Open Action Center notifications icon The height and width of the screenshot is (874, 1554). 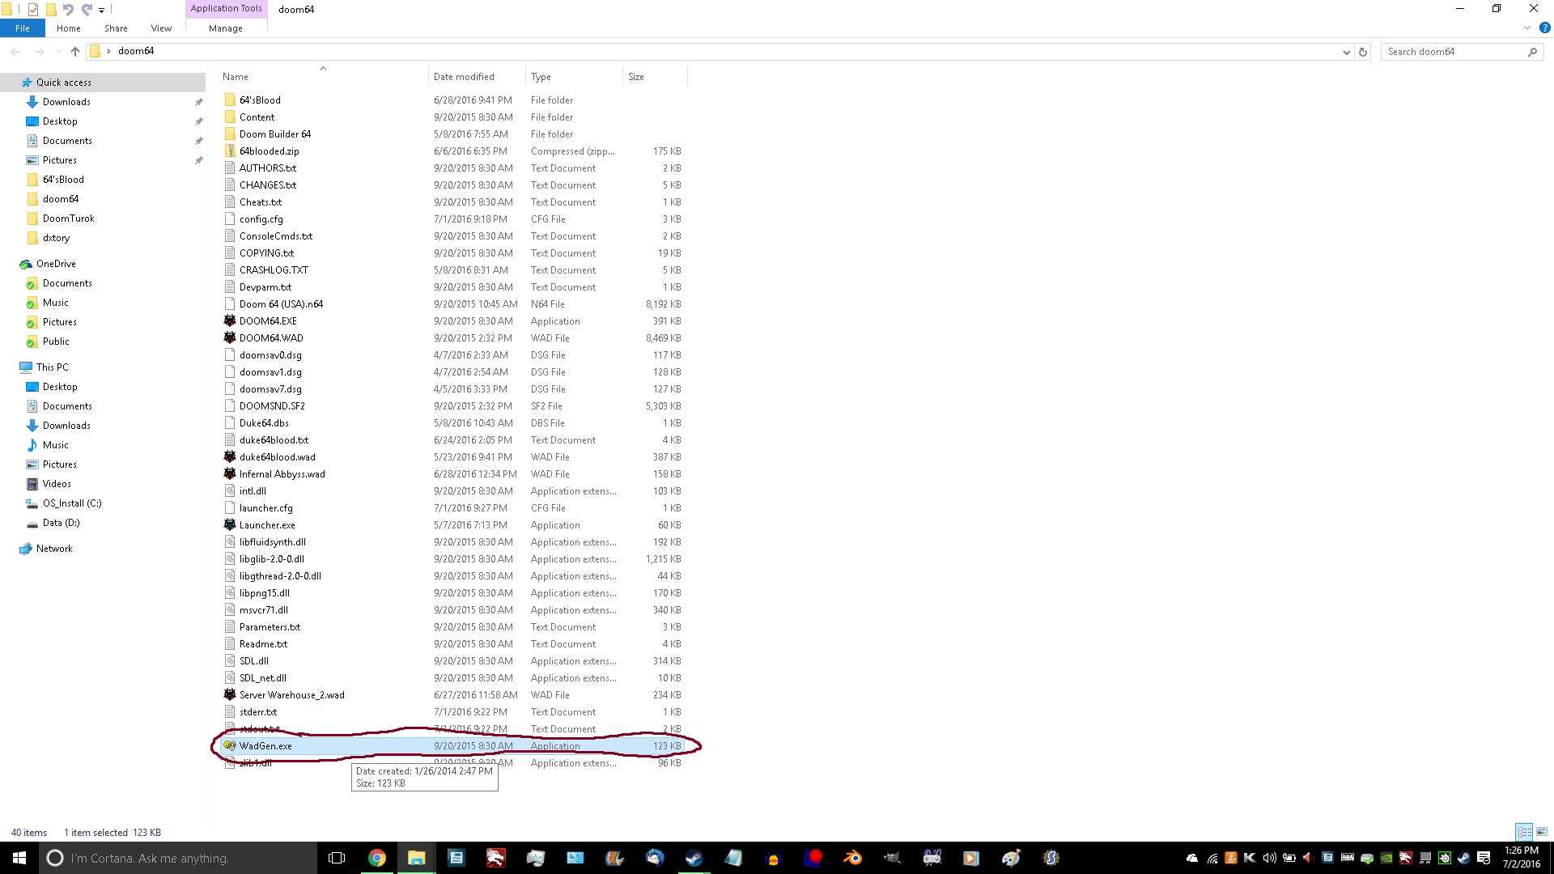pos(1484,859)
